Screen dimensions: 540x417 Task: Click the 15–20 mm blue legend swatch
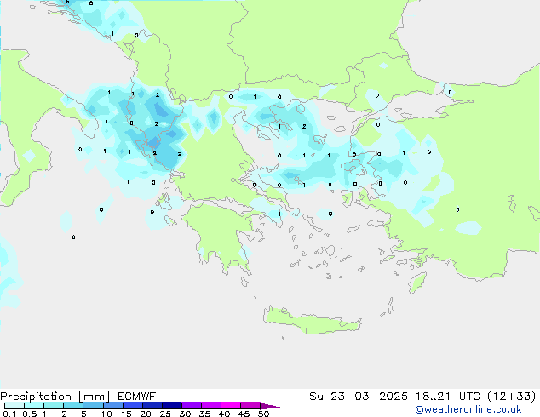[133, 406]
